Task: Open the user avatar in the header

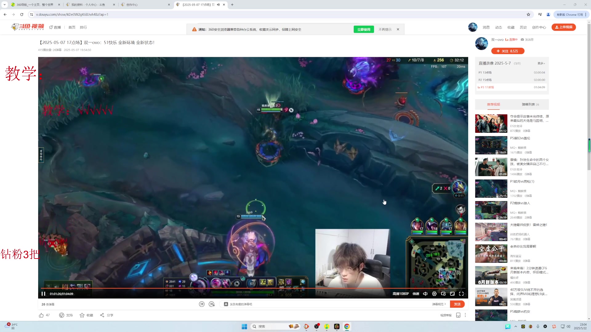Action: tap(472, 27)
